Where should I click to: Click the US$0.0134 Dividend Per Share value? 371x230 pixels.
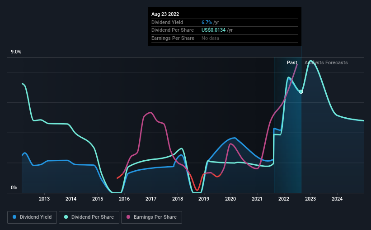coord(213,30)
